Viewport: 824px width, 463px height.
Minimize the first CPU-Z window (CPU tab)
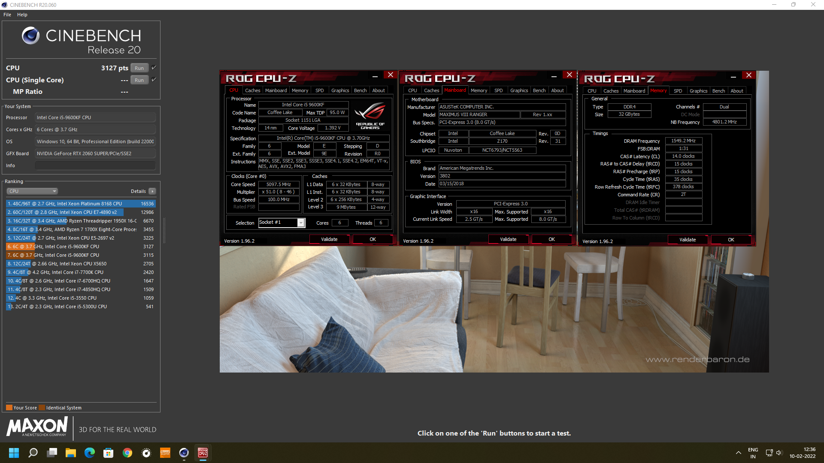375,76
